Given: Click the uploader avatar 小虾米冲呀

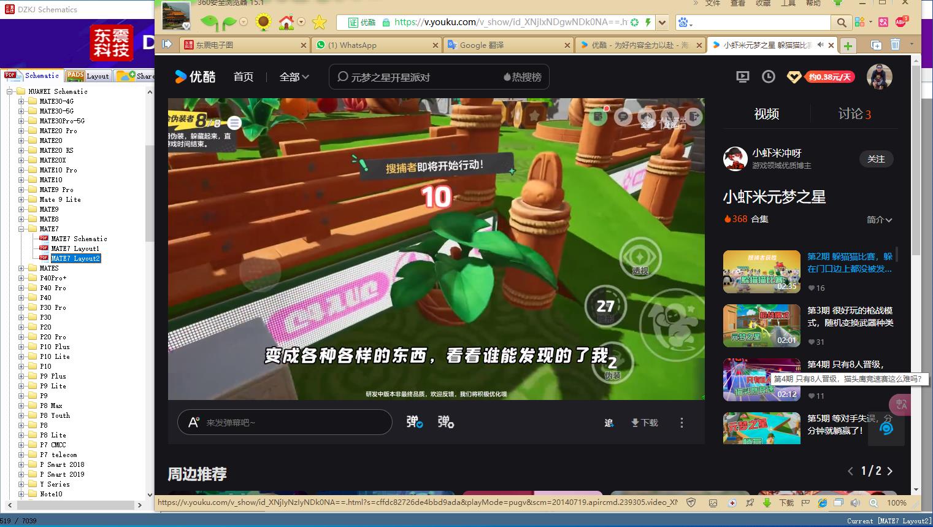Looking at the screenshot, I should (735, 158).
